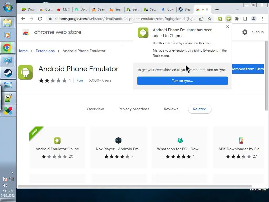269x202 pixels.
Task: Reload the current page
Action: (40, 19)
